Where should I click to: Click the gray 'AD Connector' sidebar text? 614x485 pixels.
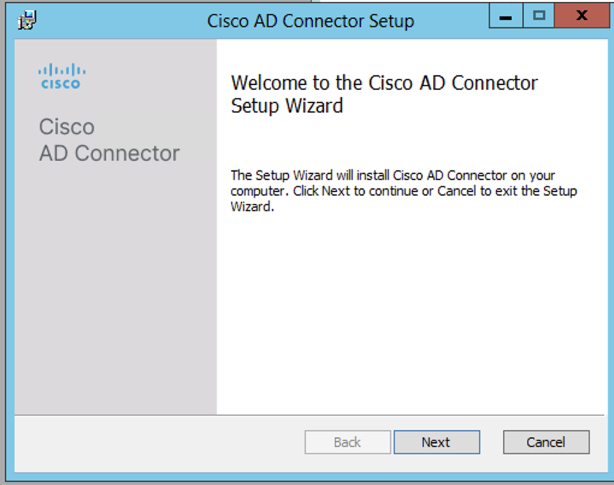109,153
